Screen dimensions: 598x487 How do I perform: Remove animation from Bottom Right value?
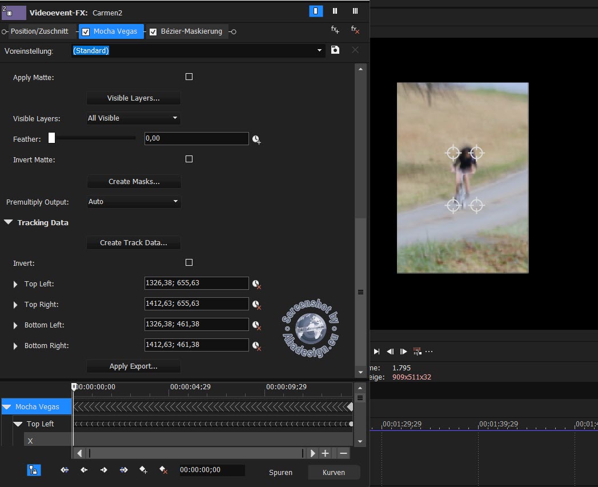coord(256,345)
